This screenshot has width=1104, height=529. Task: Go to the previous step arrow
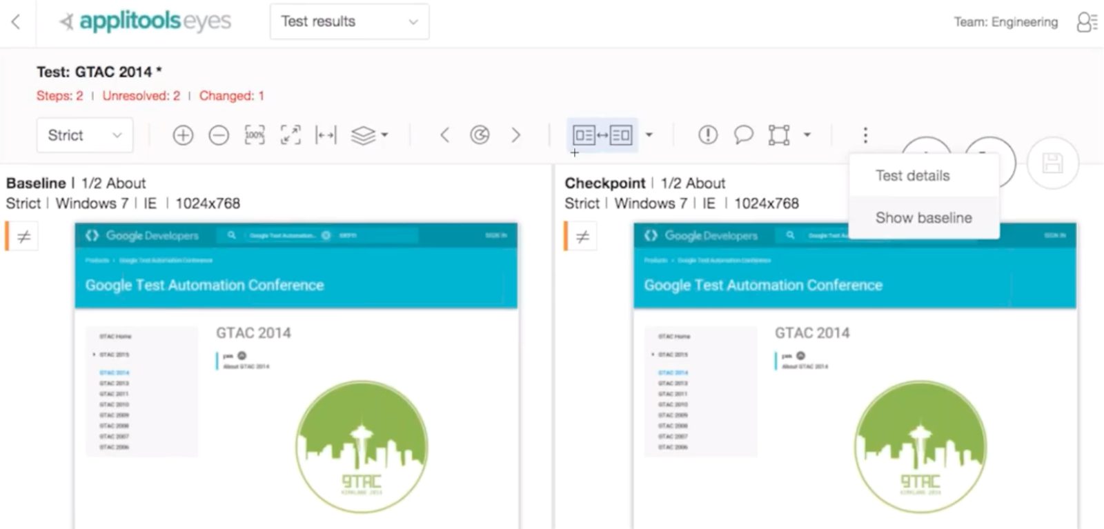click(x=445, y=135)
